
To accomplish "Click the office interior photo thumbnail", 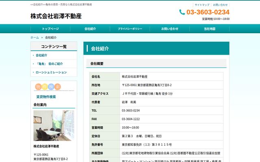I will coord(54,126).
